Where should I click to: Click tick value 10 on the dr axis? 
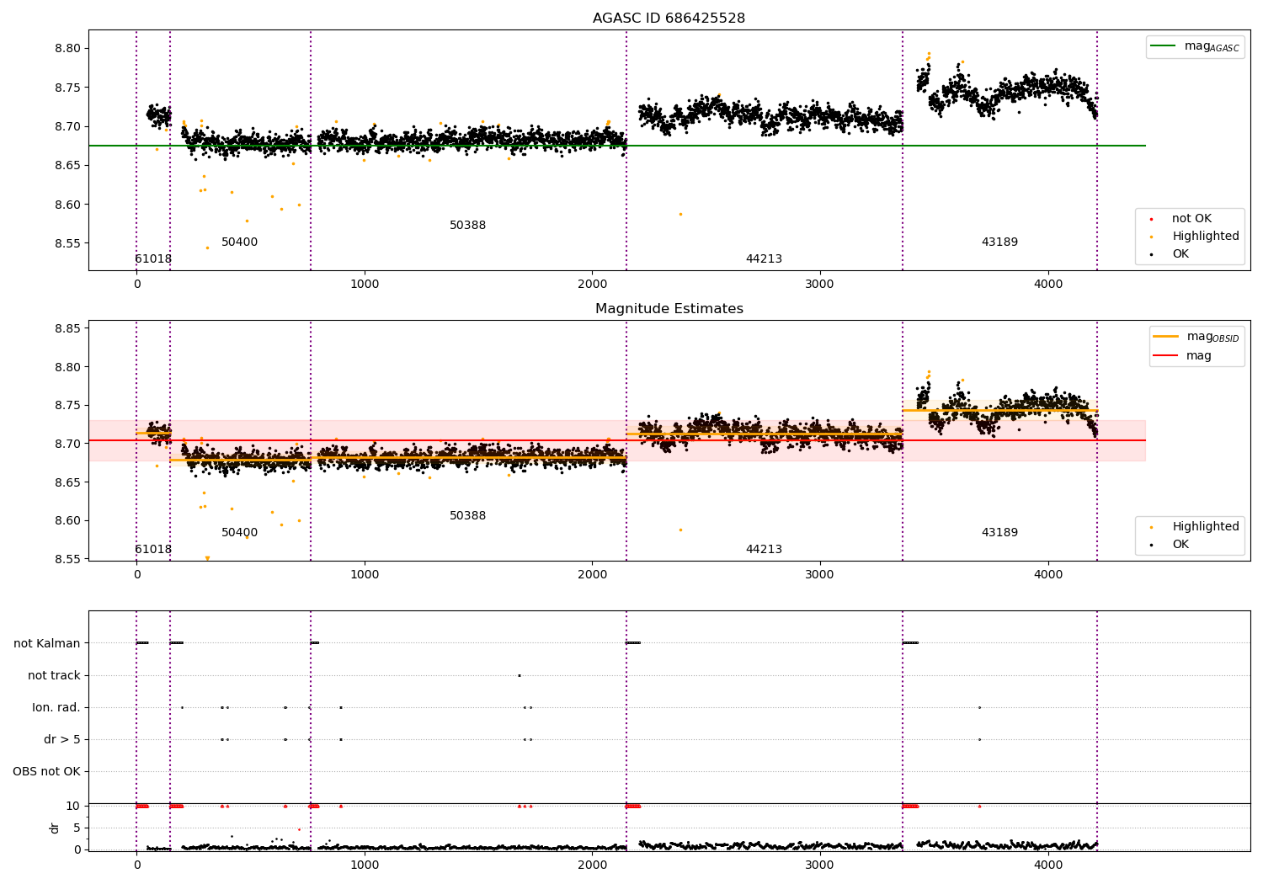pos(73,807)
